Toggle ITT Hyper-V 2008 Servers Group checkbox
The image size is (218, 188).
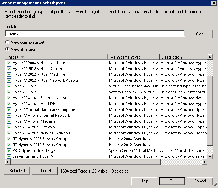point(9,139)
